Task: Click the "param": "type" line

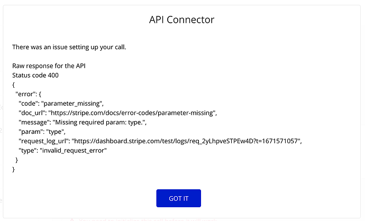Action: pyautogui.click(x=42, y=132)
